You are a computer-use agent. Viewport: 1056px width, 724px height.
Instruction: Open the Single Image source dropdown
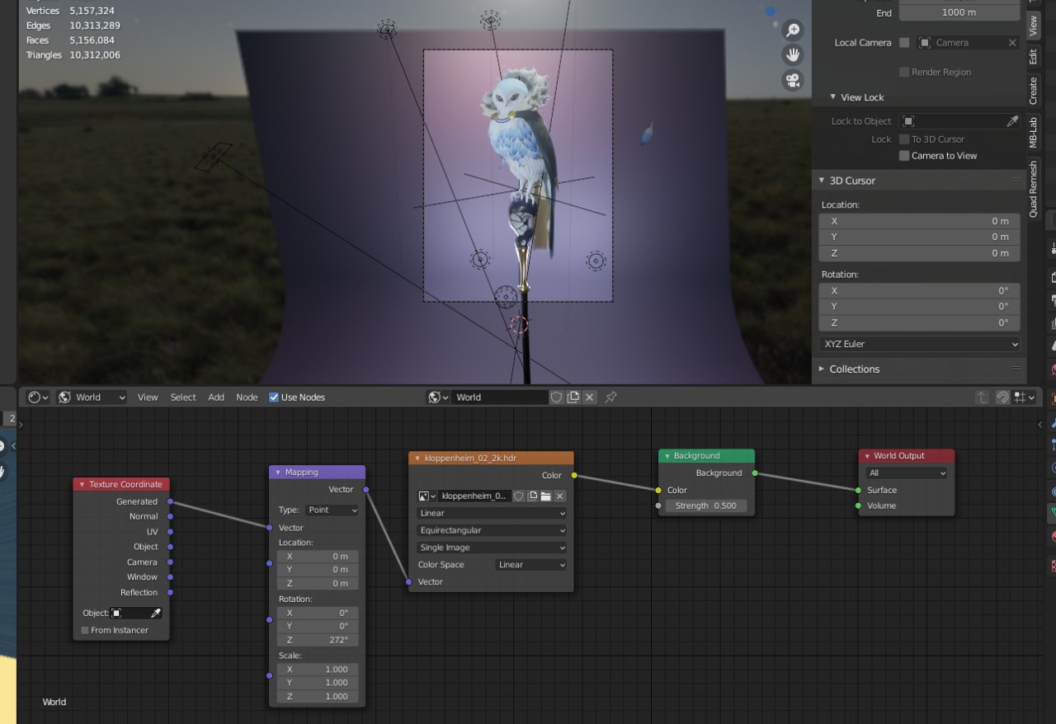(x=492, y=548)
